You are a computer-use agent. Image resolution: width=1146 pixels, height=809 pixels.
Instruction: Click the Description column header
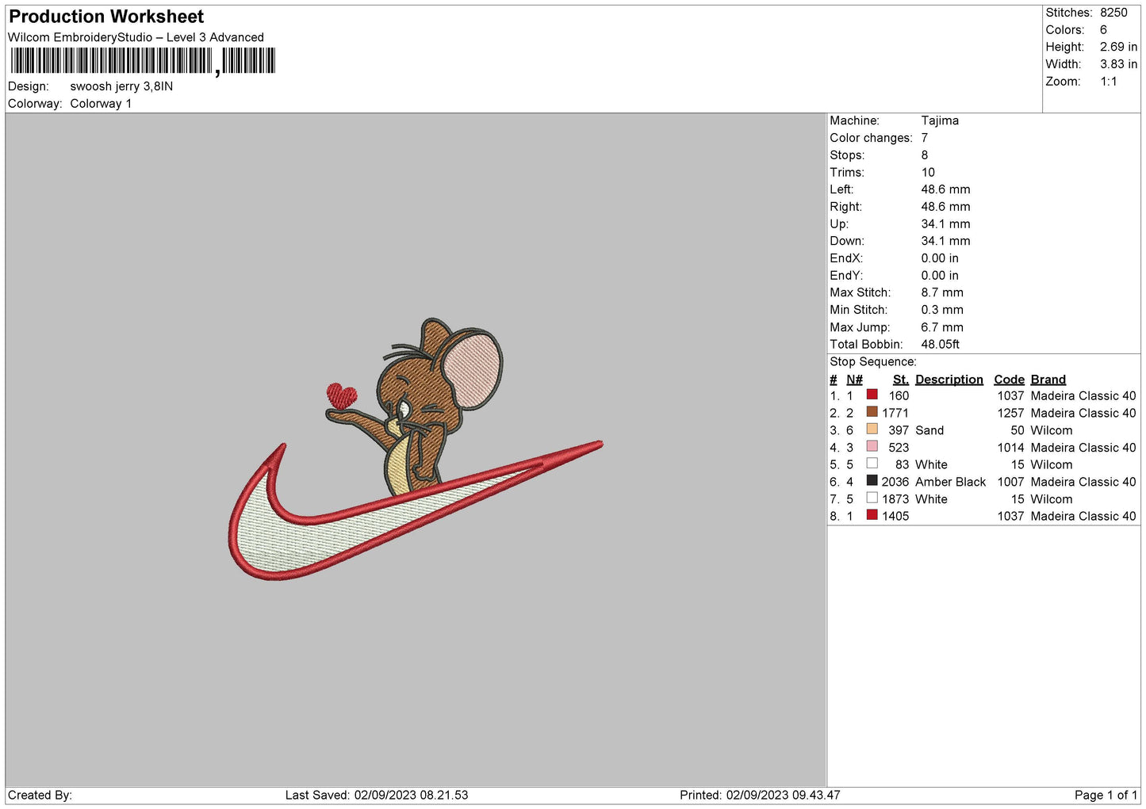coord(949,380)
